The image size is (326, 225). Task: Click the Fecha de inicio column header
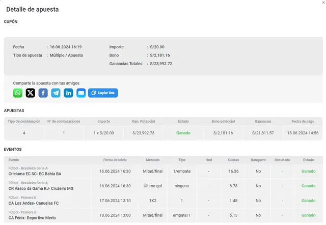[x=115, y=160]
